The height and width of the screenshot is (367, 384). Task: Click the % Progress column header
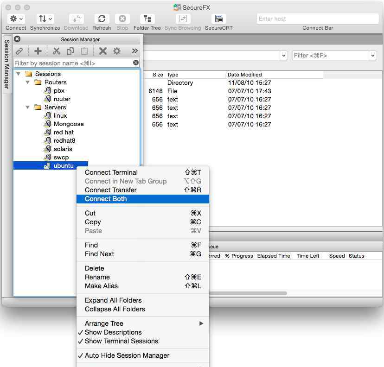239,256
